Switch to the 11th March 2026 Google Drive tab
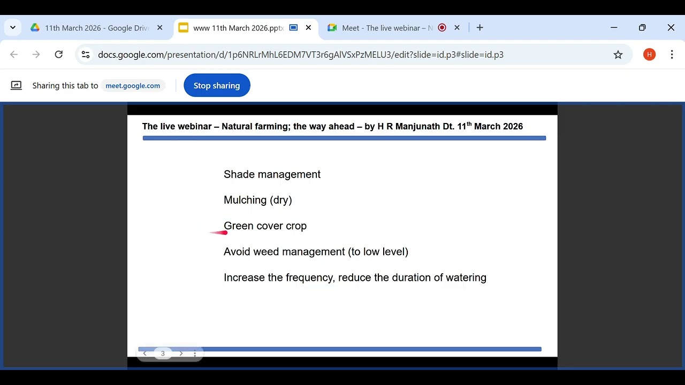This screenshot has width=685, height=385. [96, 28]
